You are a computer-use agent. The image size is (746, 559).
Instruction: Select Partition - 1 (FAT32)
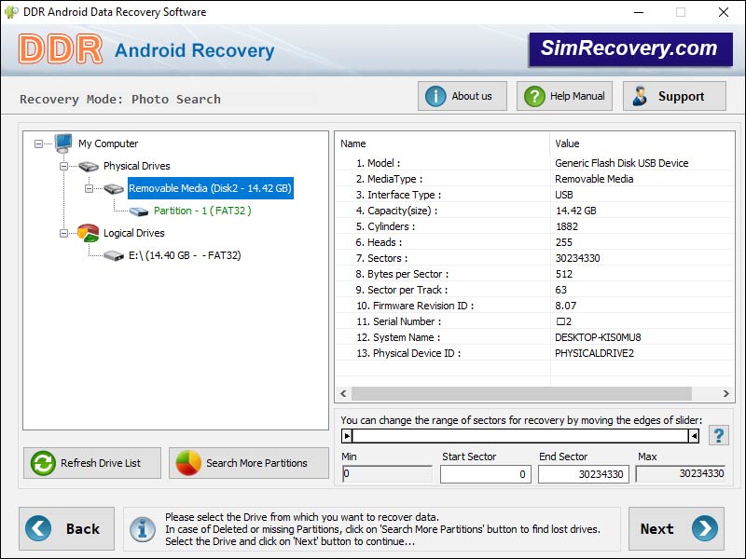point(202,211)
